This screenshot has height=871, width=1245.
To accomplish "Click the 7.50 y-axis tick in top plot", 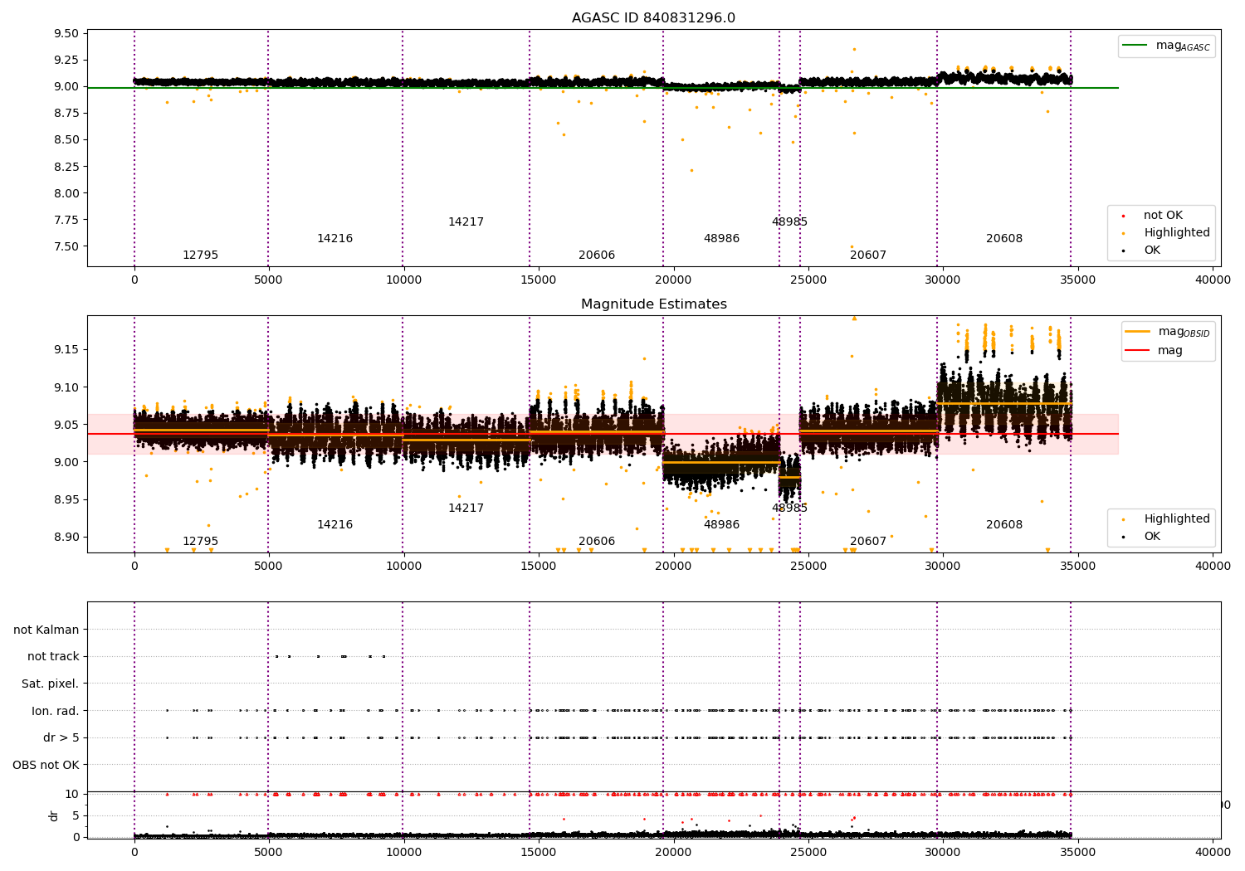I will click(x=66, y=246).
